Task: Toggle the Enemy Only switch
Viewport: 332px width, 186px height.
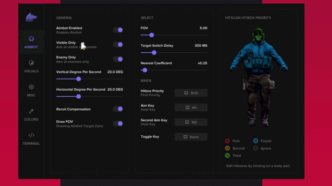Action: tap(118, 59)
